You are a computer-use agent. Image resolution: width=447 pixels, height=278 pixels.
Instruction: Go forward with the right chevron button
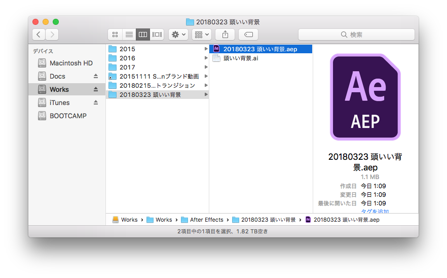click(52, 34)
